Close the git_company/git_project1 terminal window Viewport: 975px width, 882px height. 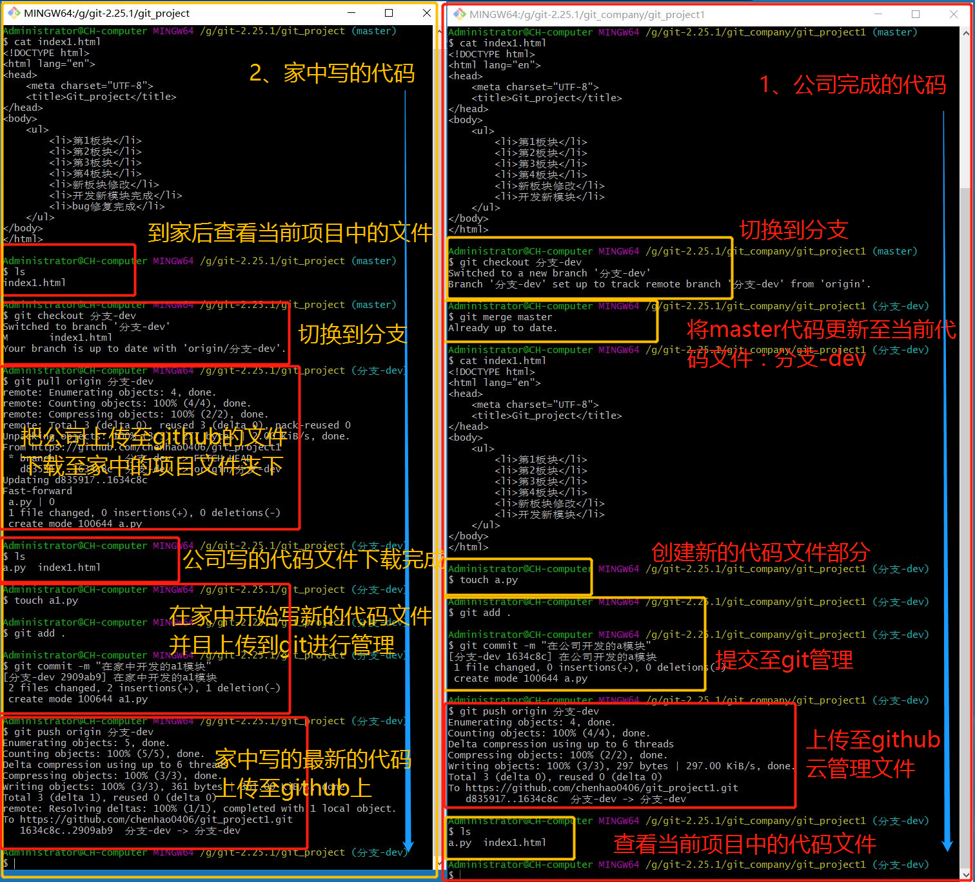(x=953, y=14)
